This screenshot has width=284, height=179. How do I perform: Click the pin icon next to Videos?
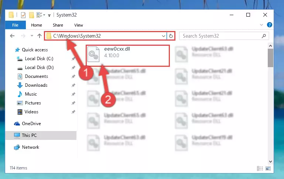(x=73, y=112)
